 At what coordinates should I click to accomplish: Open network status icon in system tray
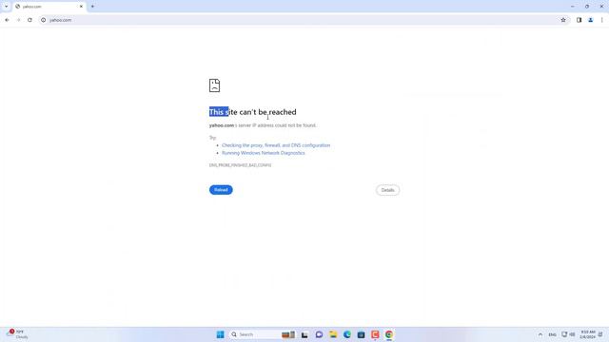point(564,334)
